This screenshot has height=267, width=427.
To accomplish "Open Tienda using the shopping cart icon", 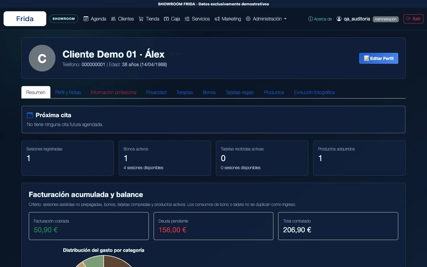I will pyautogui.click(x=141, y=19).
